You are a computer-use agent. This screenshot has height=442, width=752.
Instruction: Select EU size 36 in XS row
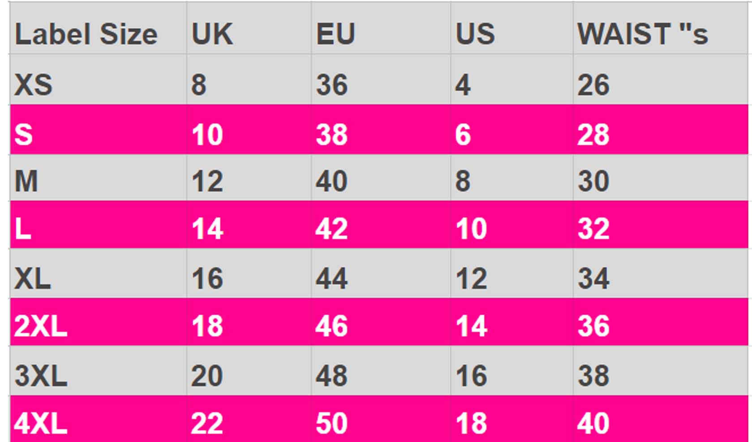(331, 85)
